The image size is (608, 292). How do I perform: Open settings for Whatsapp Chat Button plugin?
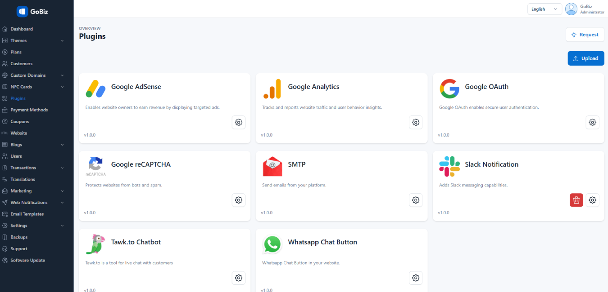(415, 278)
